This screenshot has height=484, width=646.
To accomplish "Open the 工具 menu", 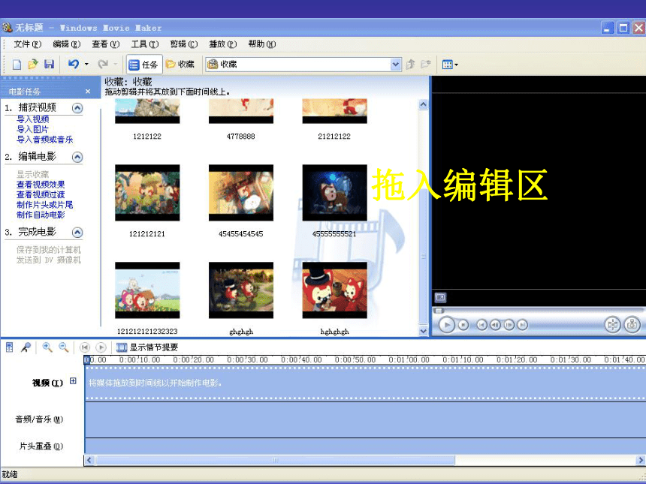I will pos(145,44).
